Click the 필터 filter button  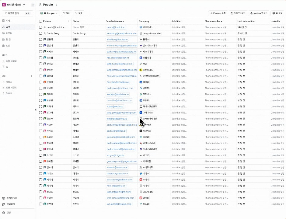click(x=66, y=13)
